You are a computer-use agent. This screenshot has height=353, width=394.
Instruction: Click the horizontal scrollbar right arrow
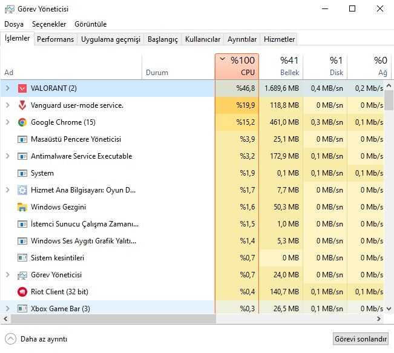click(x=379, y=319)
